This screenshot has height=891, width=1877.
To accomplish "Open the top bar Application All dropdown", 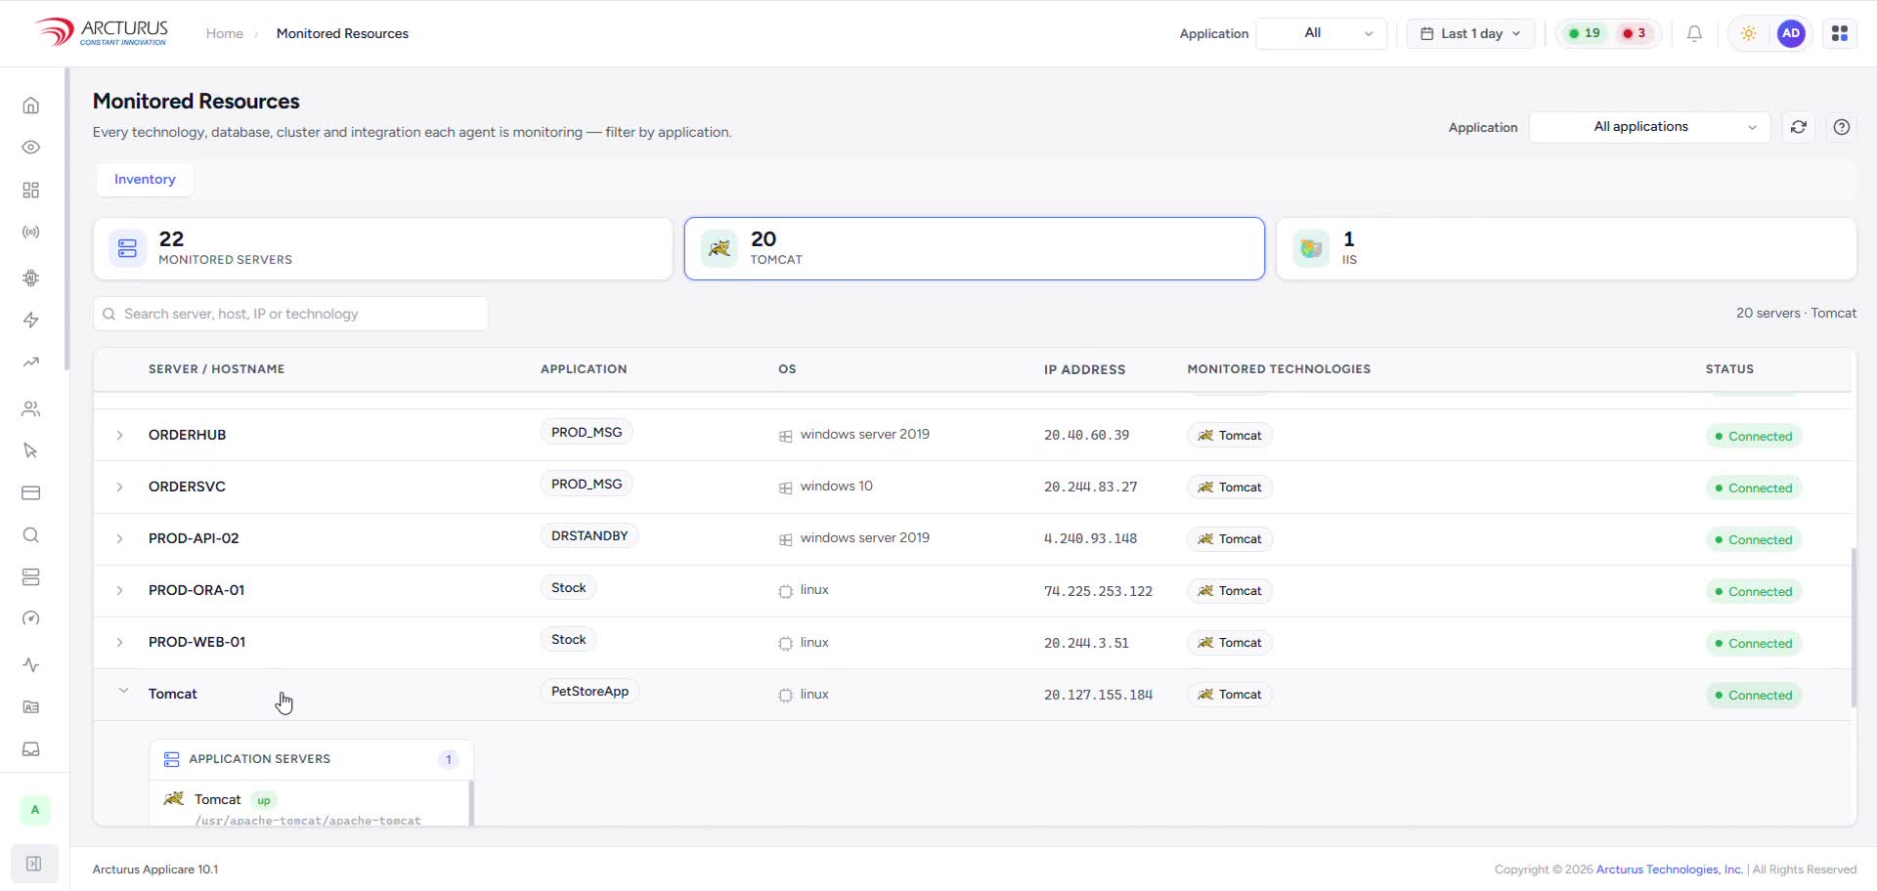I will coord(1321,33).
